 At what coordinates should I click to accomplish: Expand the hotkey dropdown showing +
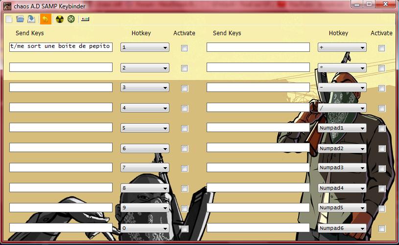pyautogui.click(x=342, y=47)
